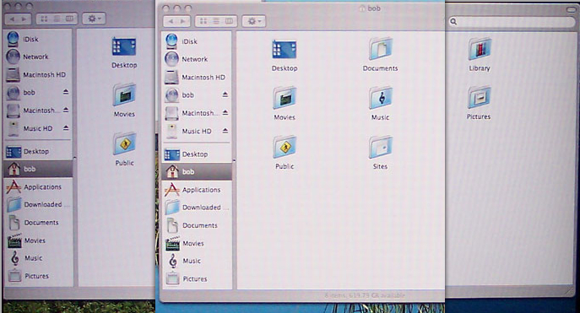Open Movies in front window sidebar
Image resolution: width=580 pixels, height=313 pixels.
[x=197, y=243]
